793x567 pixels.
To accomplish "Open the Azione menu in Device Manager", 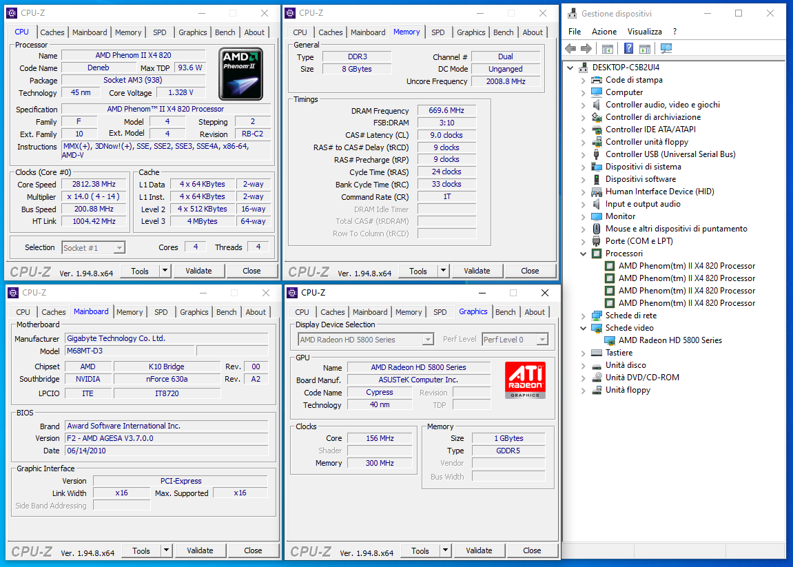I will (604, 32).
